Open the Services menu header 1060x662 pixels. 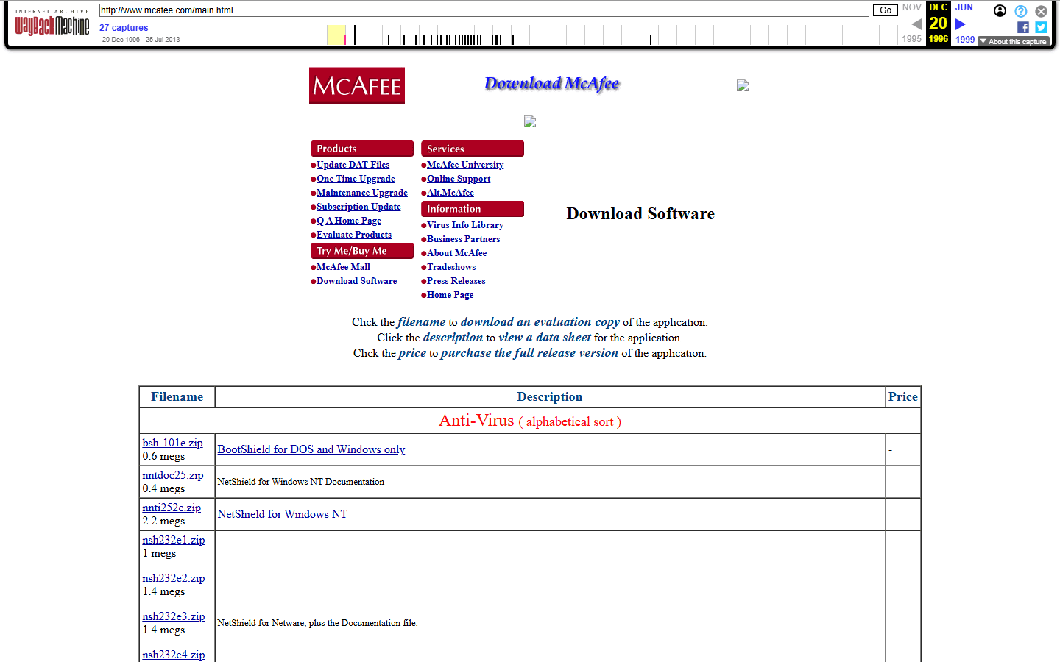(x=473, y=149)
